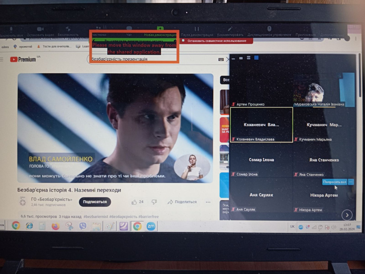The height and width of the screenshot is (274, 365).
Task: Change the UK keyboard language indicator
Action: (x=292, y=227)
